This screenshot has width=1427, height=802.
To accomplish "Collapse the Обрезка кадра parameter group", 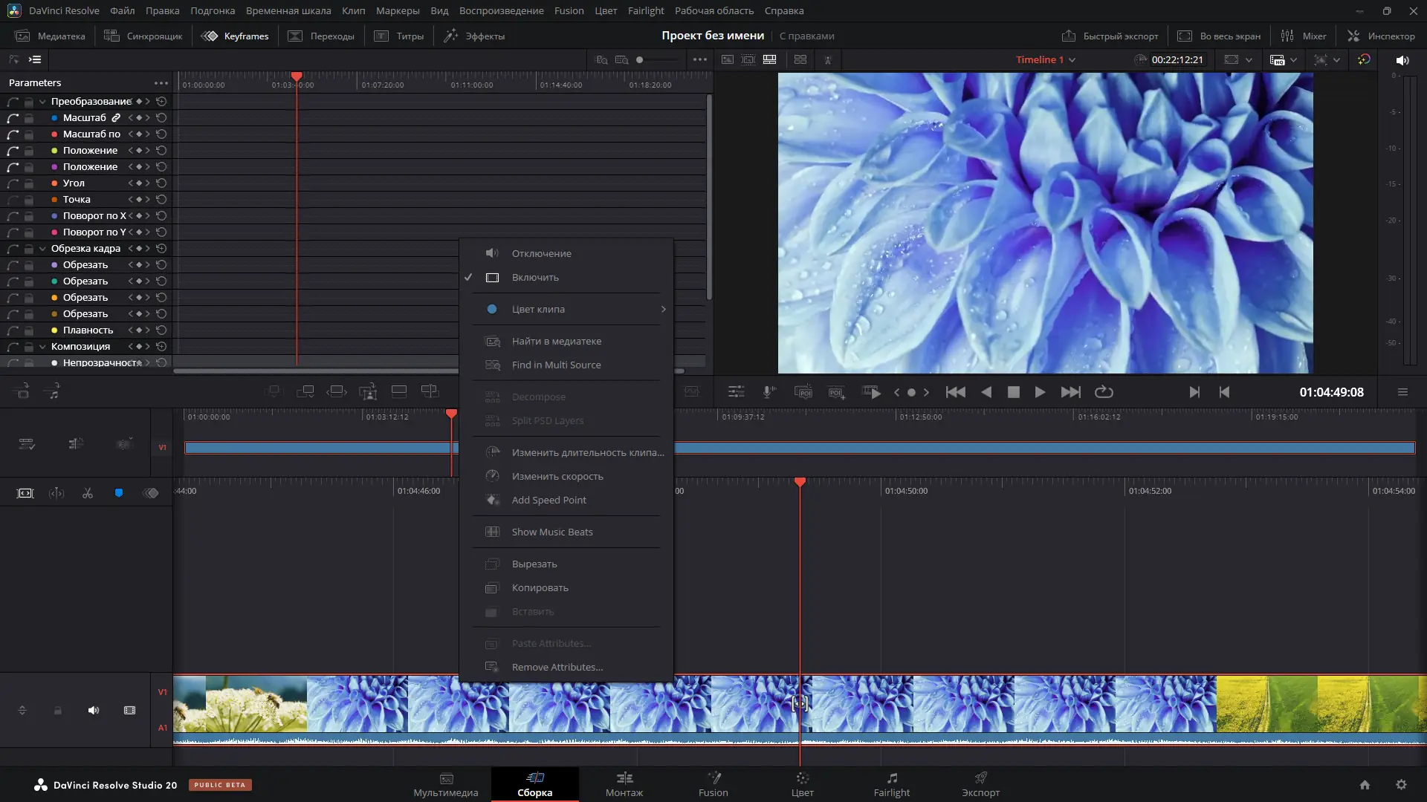I will pos(41,249).
